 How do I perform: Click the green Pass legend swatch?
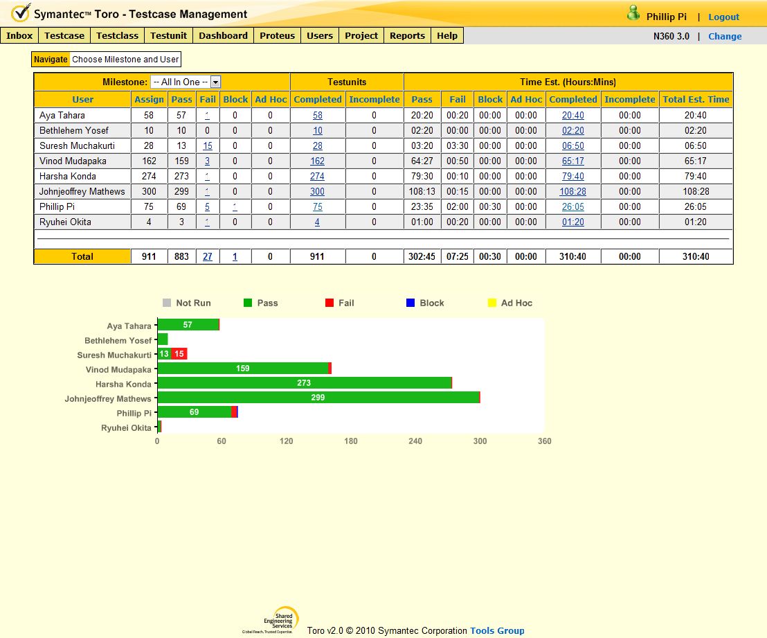[x=248, y=303]
